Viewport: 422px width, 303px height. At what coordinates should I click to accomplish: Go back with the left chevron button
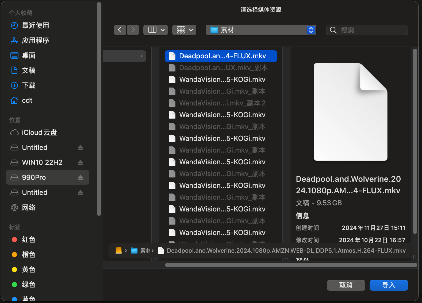coord(120,30)
